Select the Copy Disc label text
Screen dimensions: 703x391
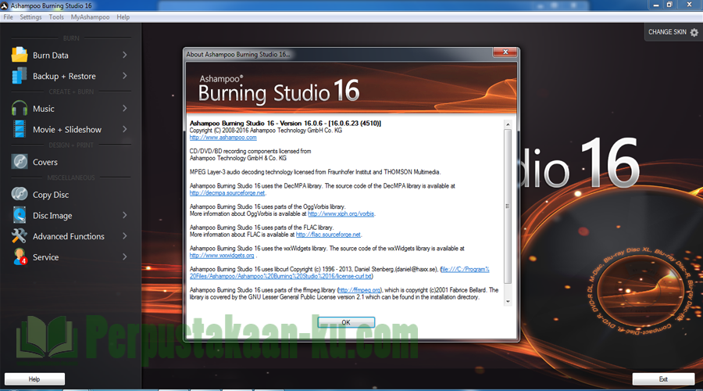[51, 195]
